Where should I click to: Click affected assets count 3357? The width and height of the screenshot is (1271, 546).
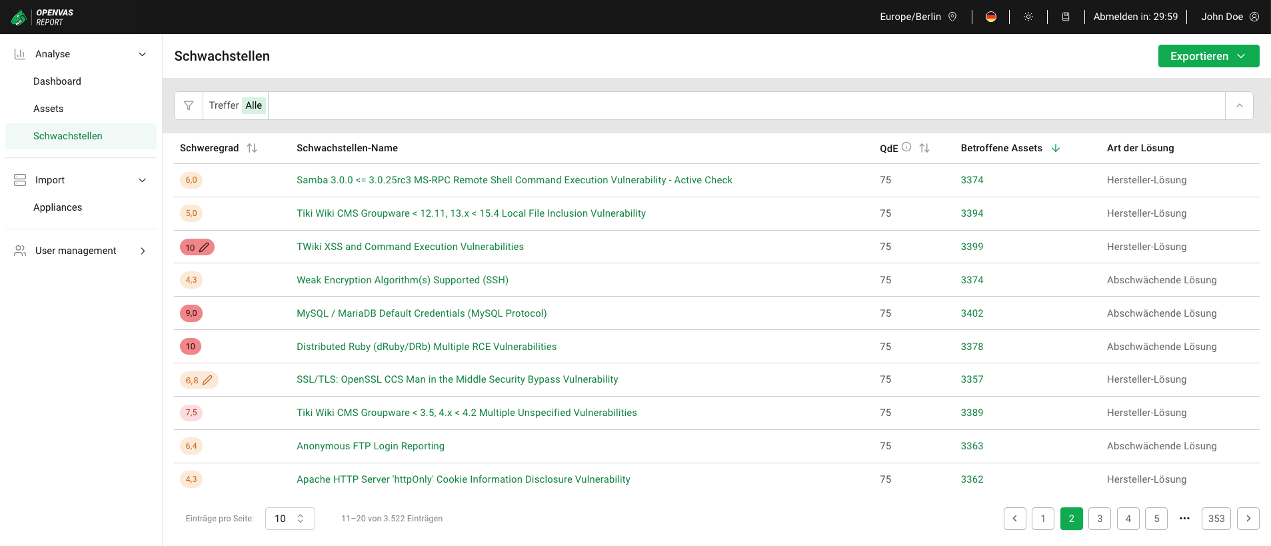972,379
